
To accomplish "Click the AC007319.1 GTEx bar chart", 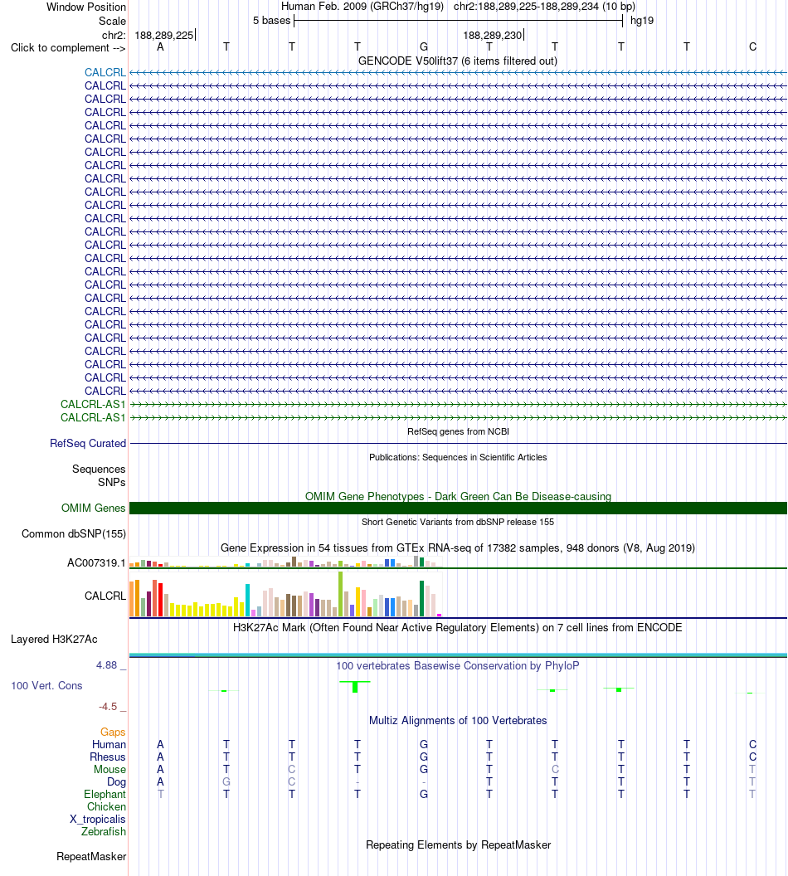I will point(285,562).
